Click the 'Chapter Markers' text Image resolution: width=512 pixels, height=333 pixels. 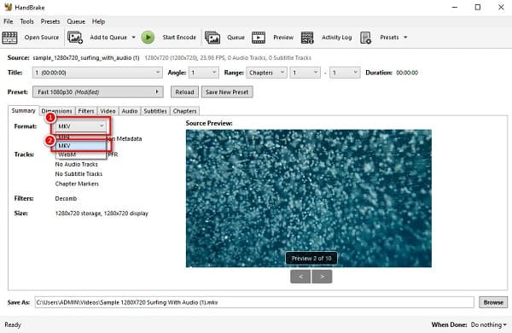[x=77, y=184]
